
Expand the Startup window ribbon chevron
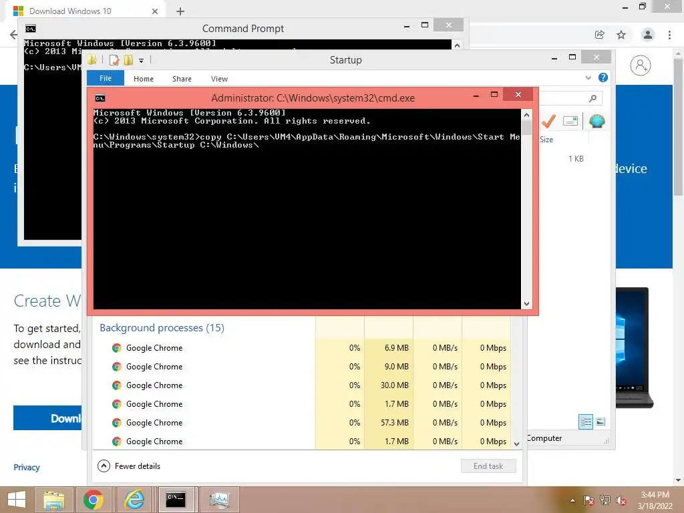pos(588,77)
